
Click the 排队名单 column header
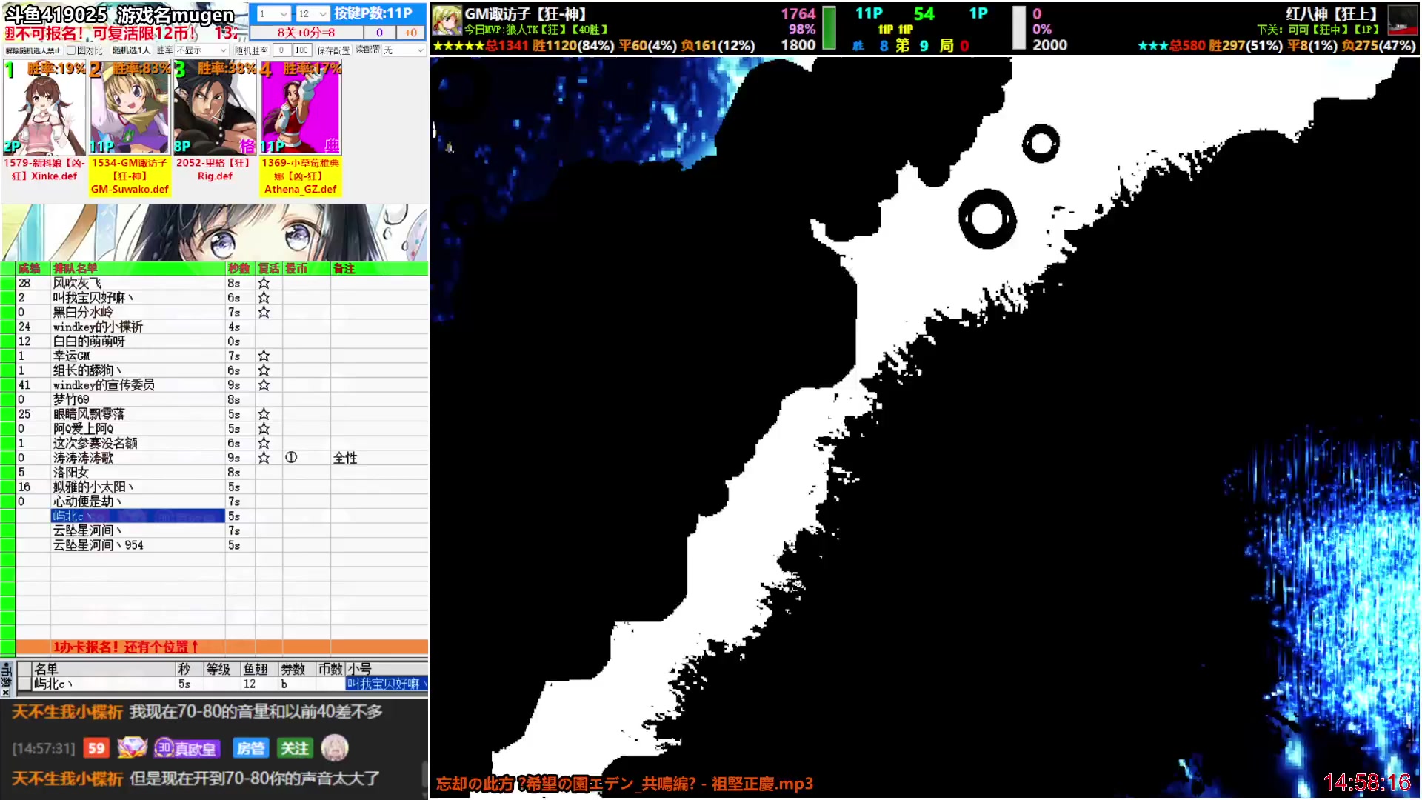pos(138,268)
